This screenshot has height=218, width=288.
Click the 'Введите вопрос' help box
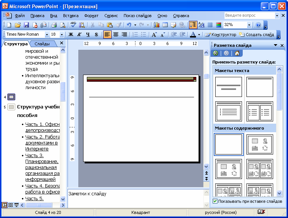[x=249, y=16]
